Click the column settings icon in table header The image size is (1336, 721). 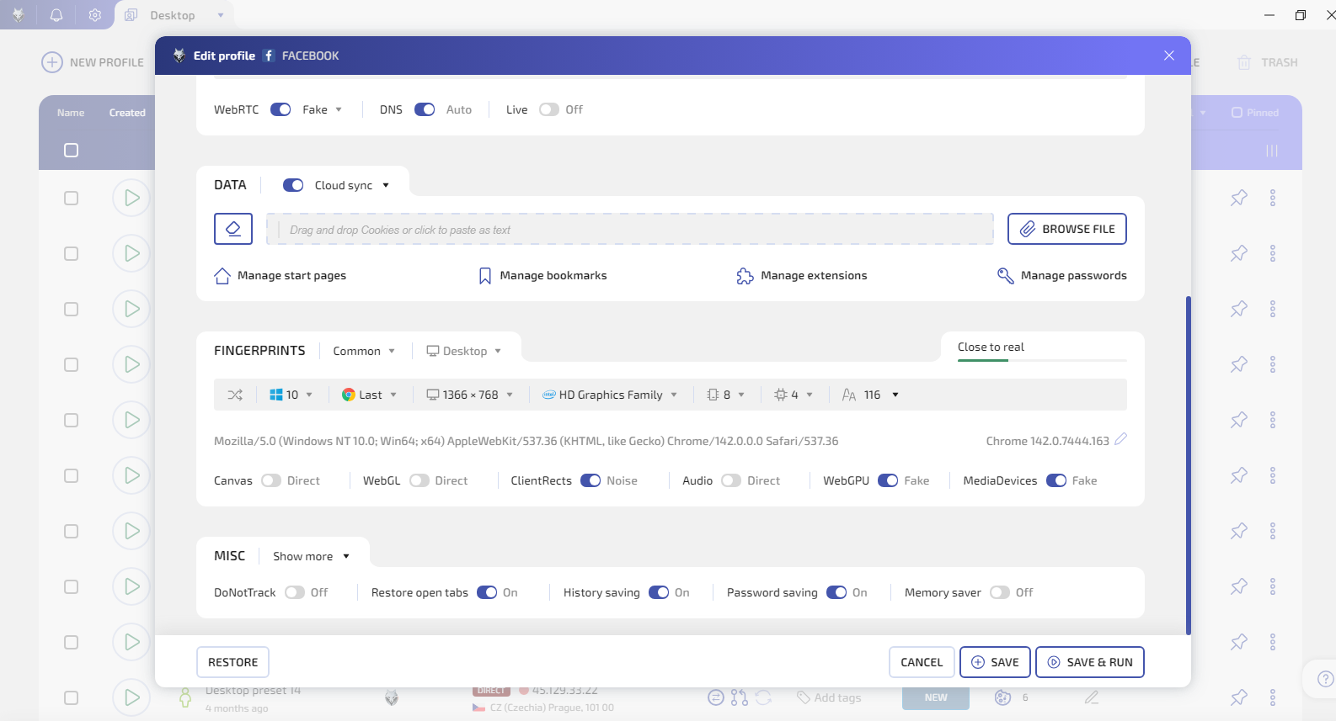click(x=1272, y=151)
